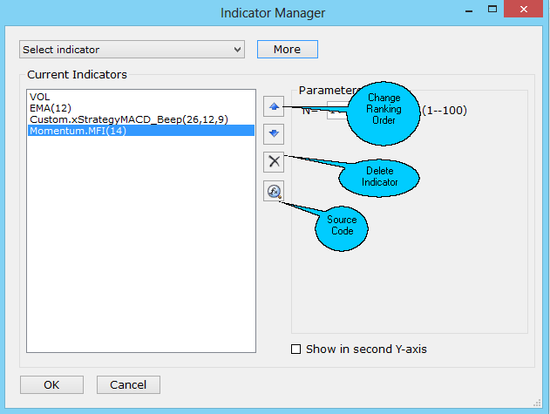This screenshot has width=550, height=414.
Task: Open the Select indicator dropdown
Action: (x=132, y=50)
